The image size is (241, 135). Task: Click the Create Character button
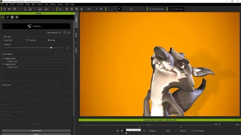click(x=156, y=9)
